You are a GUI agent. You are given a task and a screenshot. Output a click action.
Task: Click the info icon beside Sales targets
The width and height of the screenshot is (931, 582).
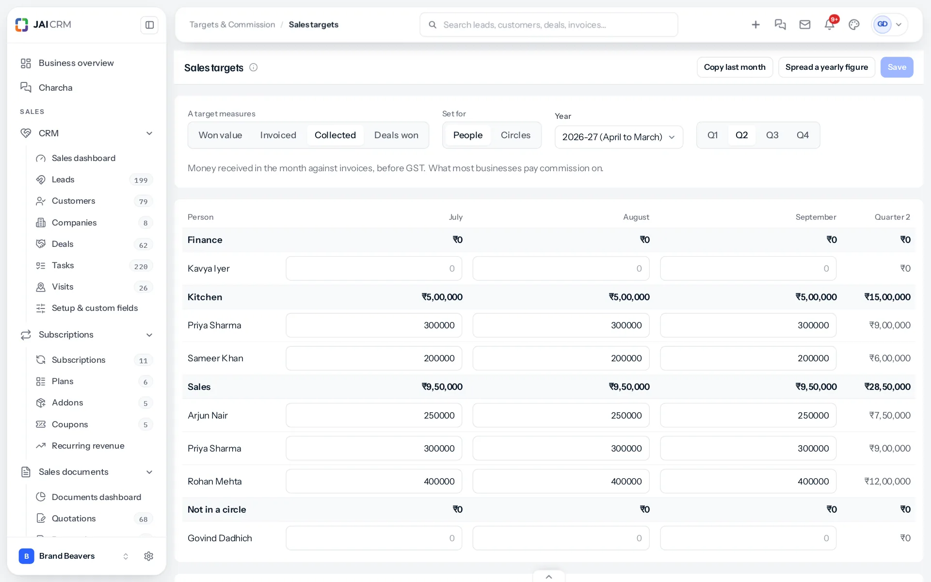click(x=253, y=67)
